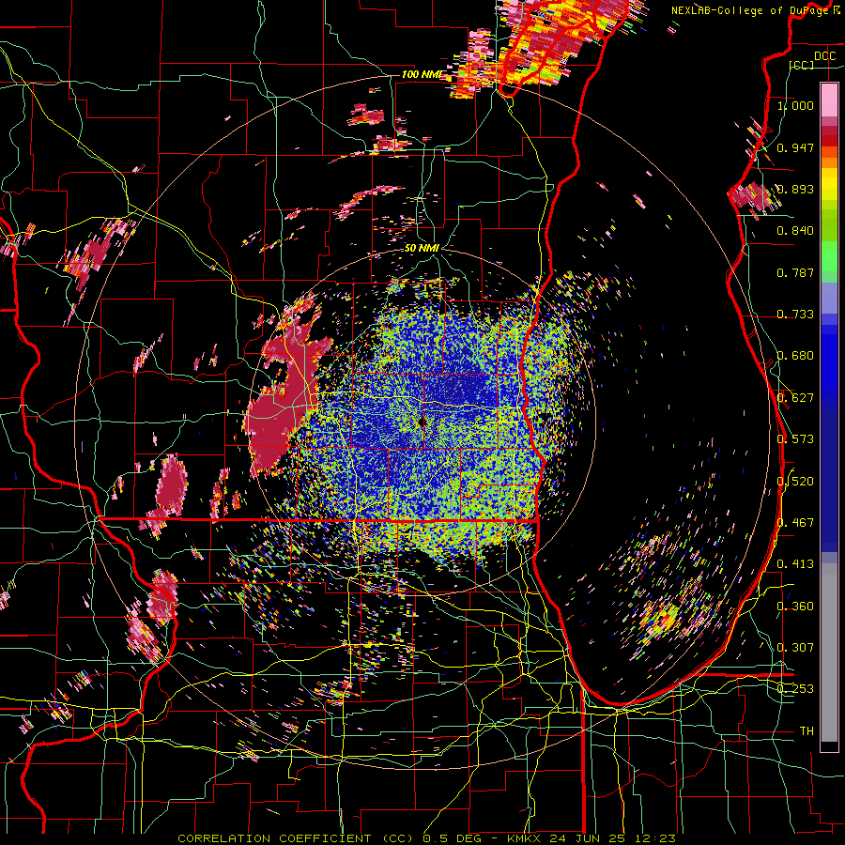Click the 0.360 legend value

pyautogui.click(x=795, y=606)
